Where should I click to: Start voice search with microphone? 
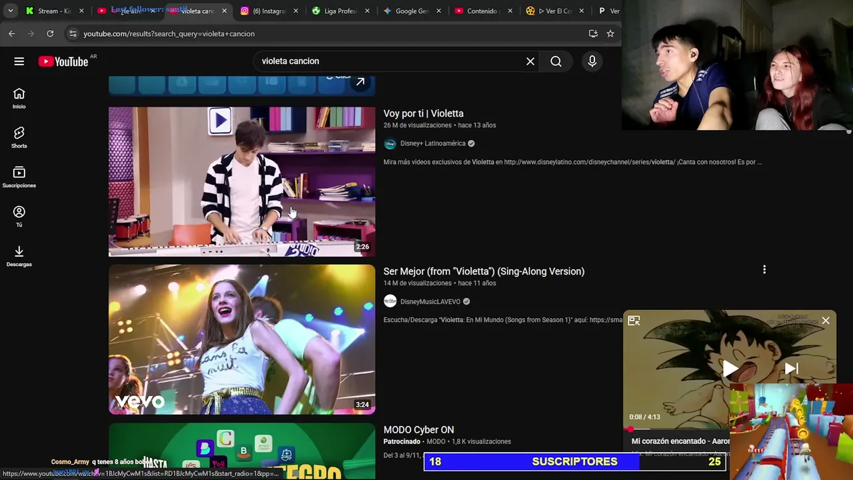[592, 61]
